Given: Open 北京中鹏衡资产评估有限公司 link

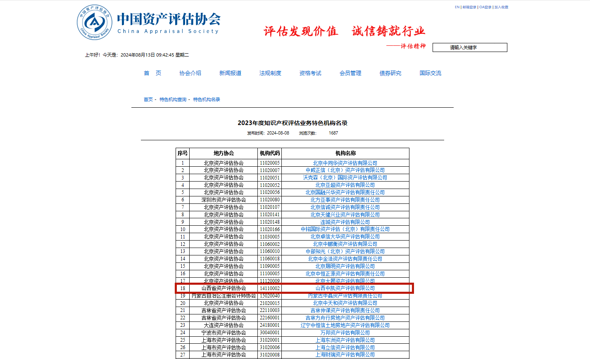Looking at the screenshot, I should pos(345,244).
